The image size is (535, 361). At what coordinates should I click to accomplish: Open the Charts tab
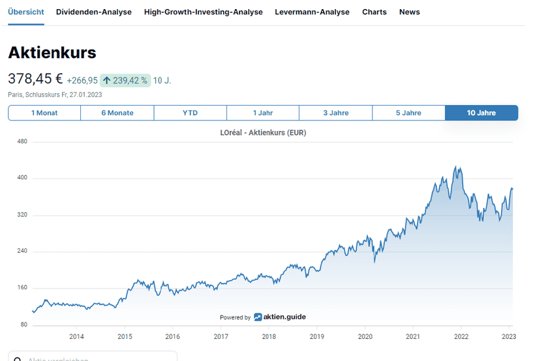pos(374,12)
